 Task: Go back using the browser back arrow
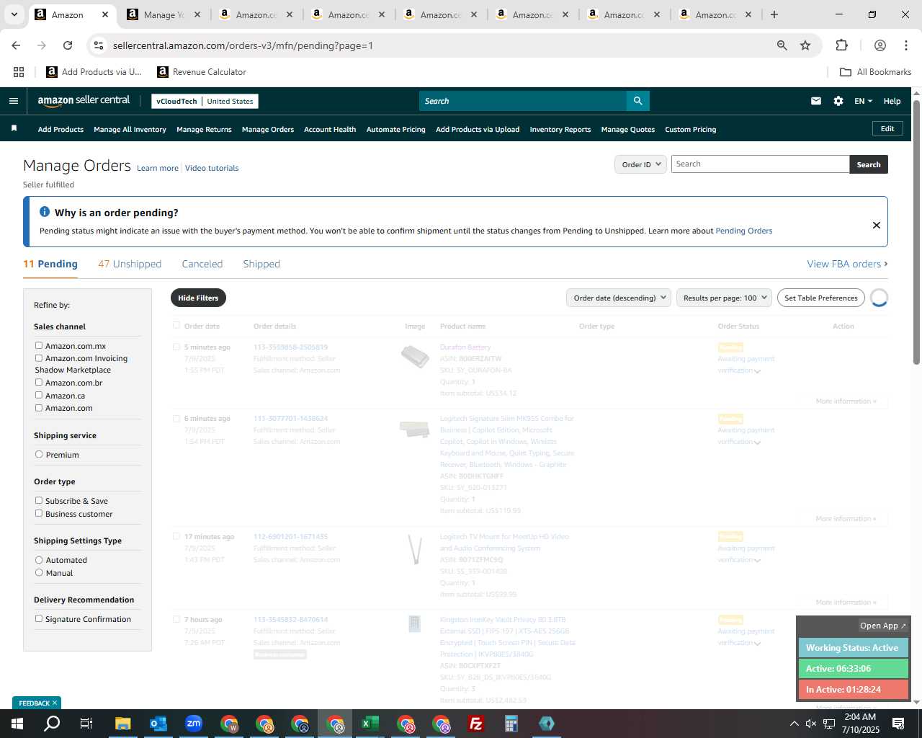click(16, 45)
